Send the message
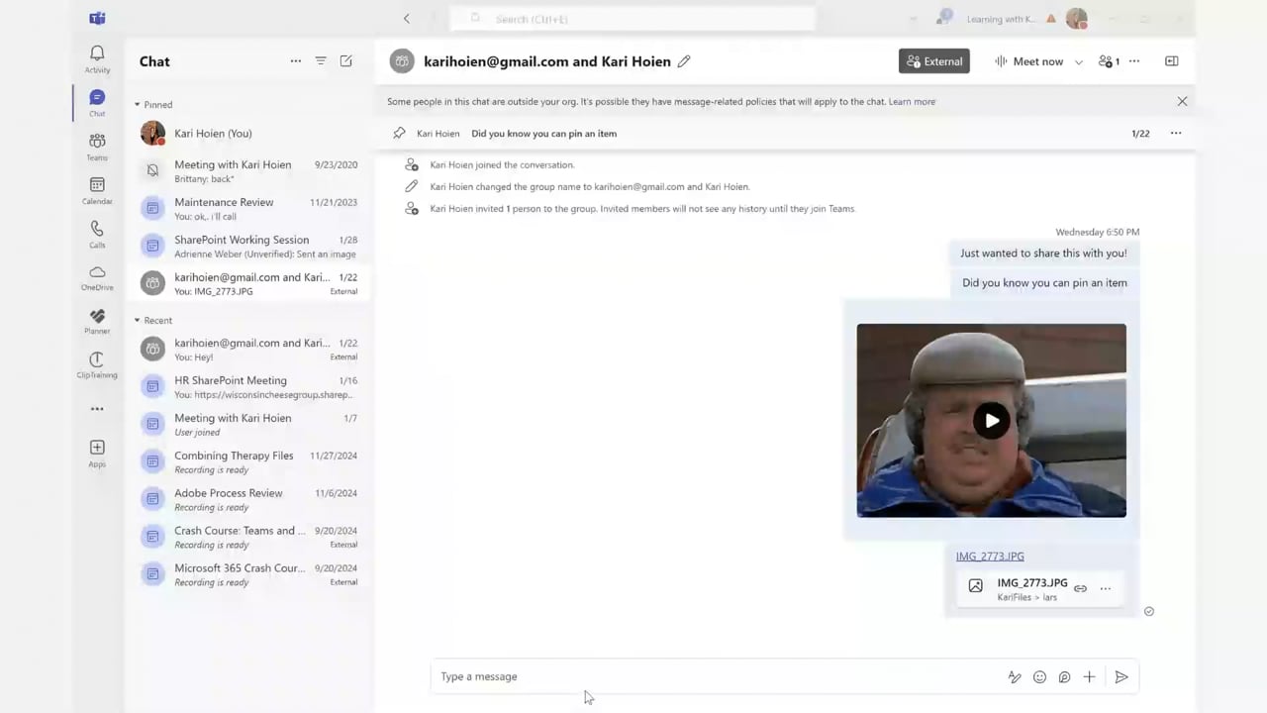Image resolution: width=1267 pixels, height=713 pixels. [1121, 677]
